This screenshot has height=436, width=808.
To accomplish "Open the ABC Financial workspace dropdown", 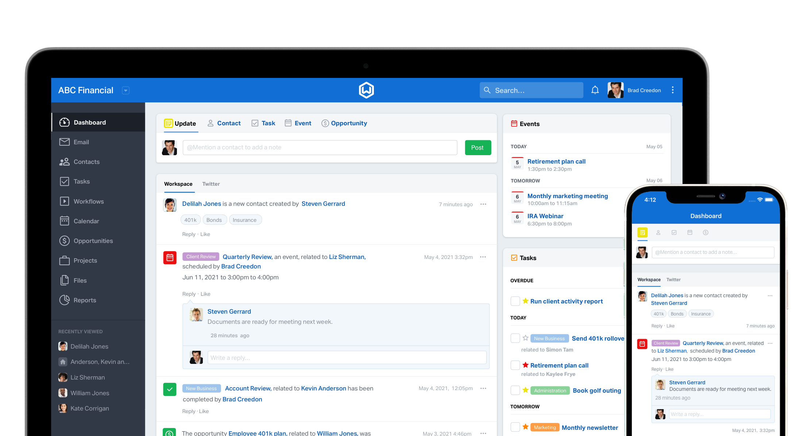I will point(125,90).
